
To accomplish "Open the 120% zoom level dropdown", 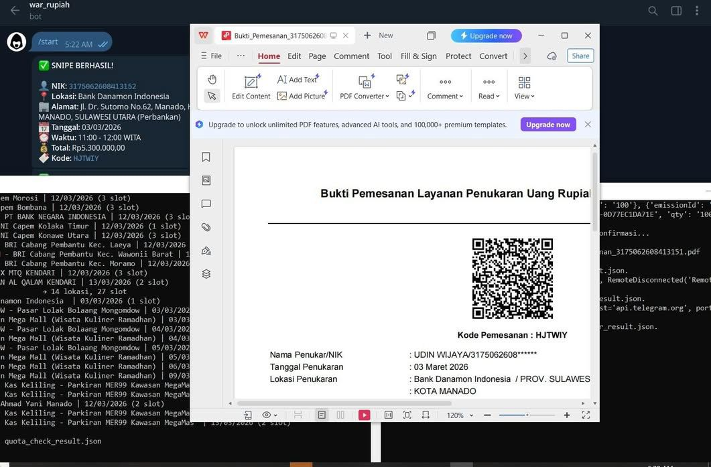I will (458, 415).
